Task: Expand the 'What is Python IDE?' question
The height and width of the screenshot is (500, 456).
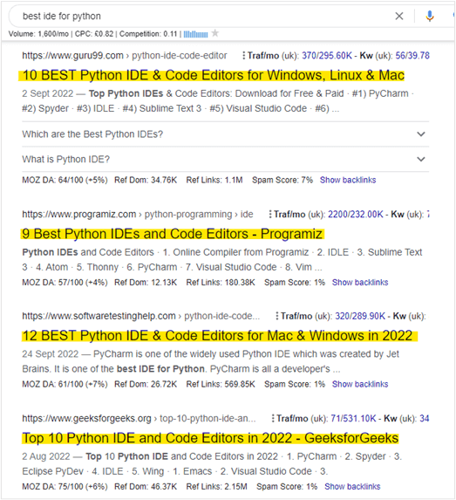Action: (x=225, y=159)
